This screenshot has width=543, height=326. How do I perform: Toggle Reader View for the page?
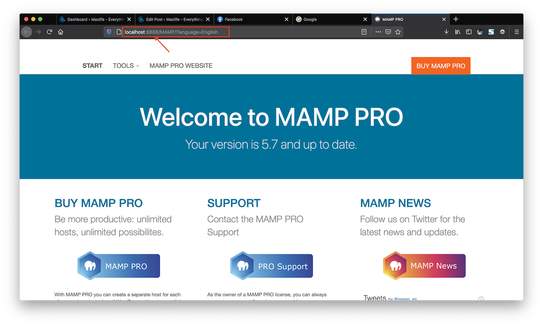[364, 32]
